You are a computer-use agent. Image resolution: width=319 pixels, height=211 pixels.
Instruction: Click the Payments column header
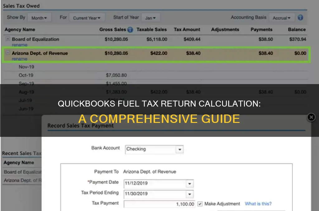click(x=261, y=29)
